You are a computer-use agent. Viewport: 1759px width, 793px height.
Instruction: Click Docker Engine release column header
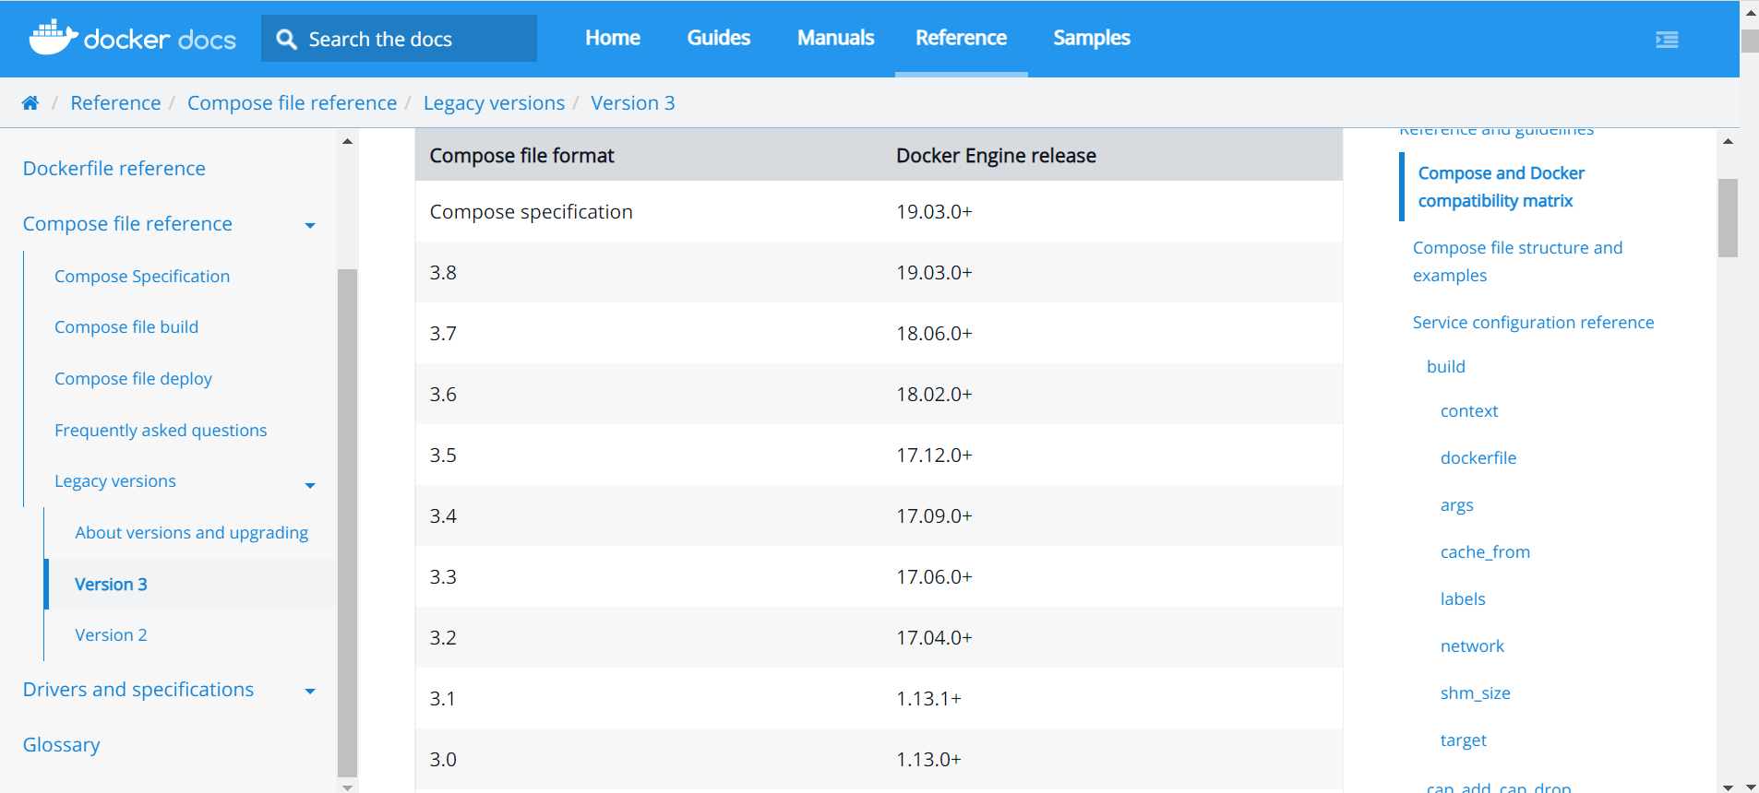point(996,155)
